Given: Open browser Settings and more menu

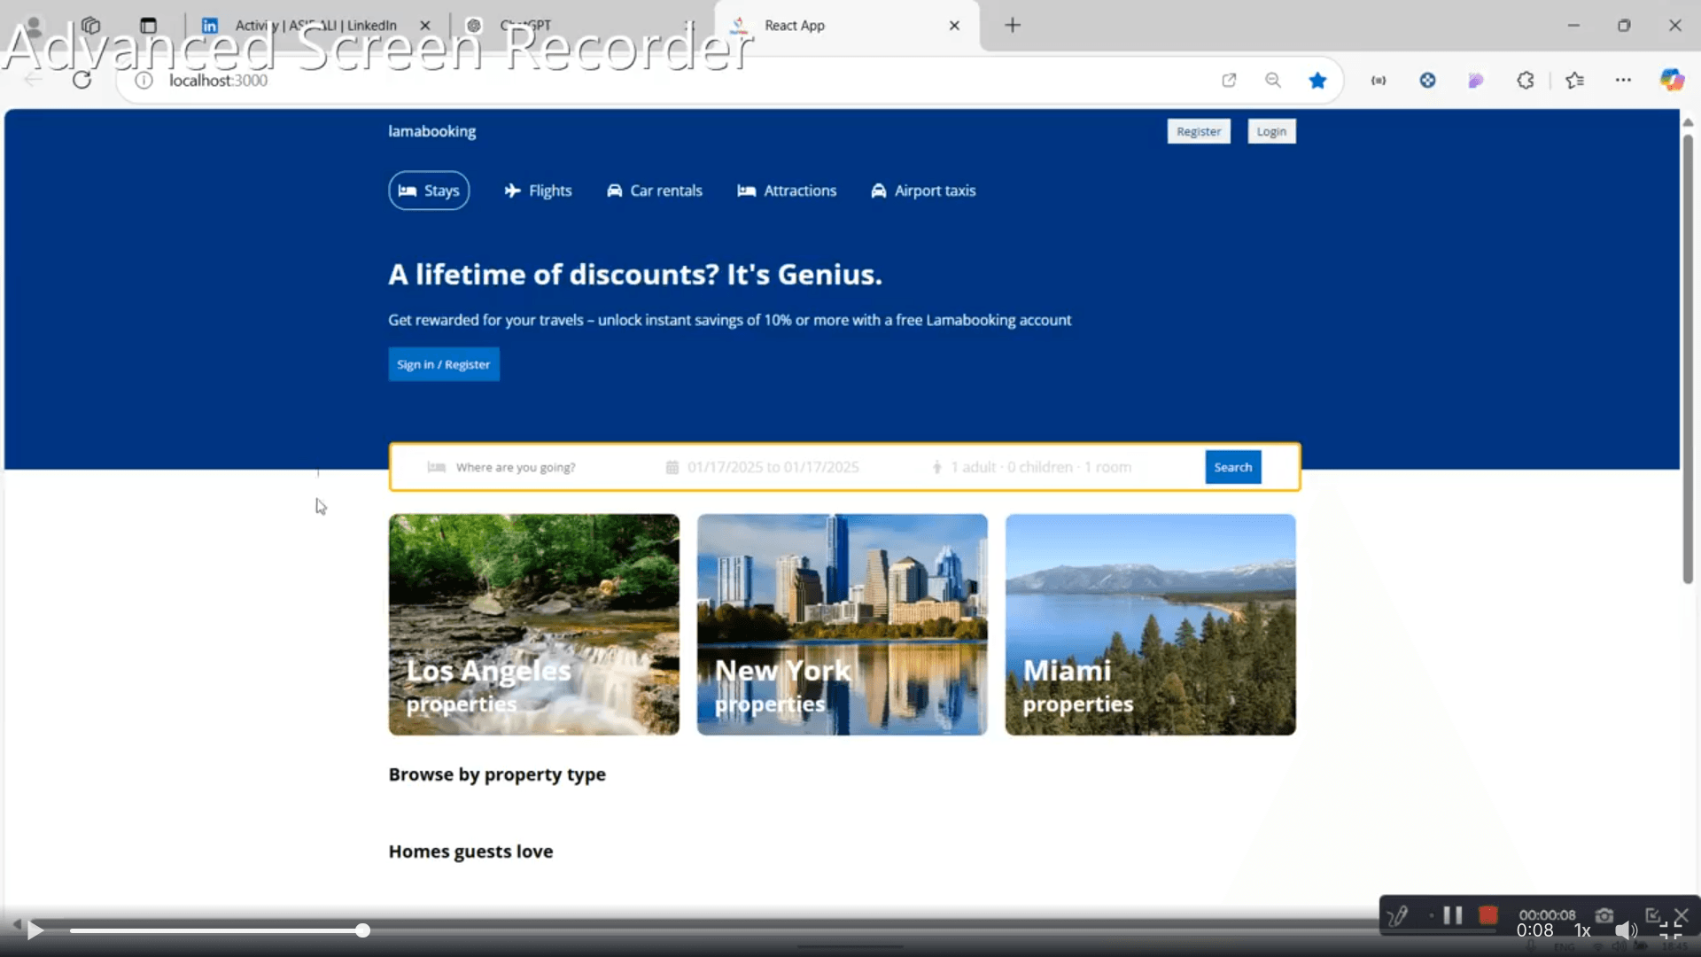Looking at the screenshot, I should coord(1623,81).
